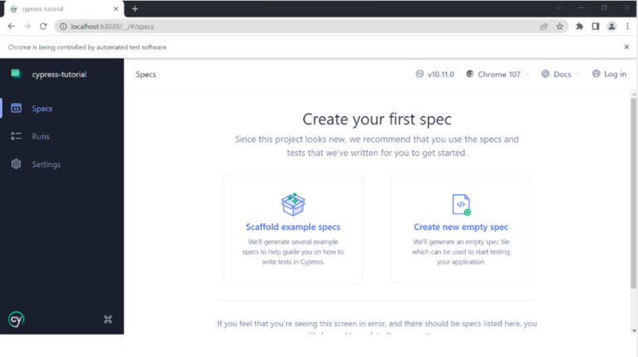Open the v10.11.0 version dropdown
The width and height of the screenshot is (638, 357).
pos(434,74)
